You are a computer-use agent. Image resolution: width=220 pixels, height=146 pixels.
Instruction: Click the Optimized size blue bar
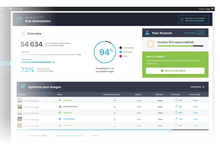[x=36, y=62]
